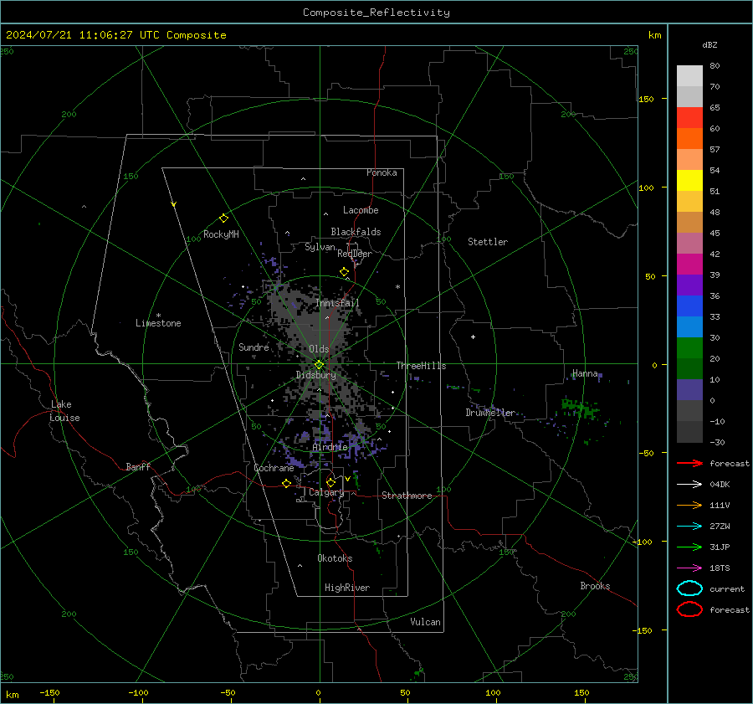Click the 04DK legend label
Screen dimensions: 753x704
pyautogui.click(x=720, y=485)
